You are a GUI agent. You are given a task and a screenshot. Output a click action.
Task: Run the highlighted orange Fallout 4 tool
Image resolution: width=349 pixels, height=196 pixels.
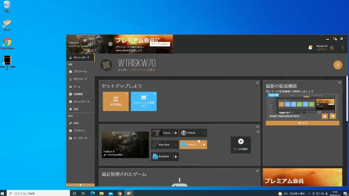point(204,145)
